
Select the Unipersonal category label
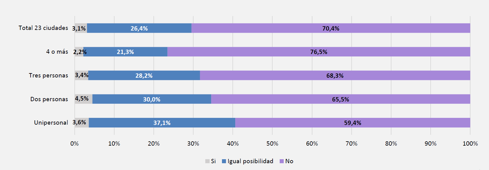tap(51, 123)
